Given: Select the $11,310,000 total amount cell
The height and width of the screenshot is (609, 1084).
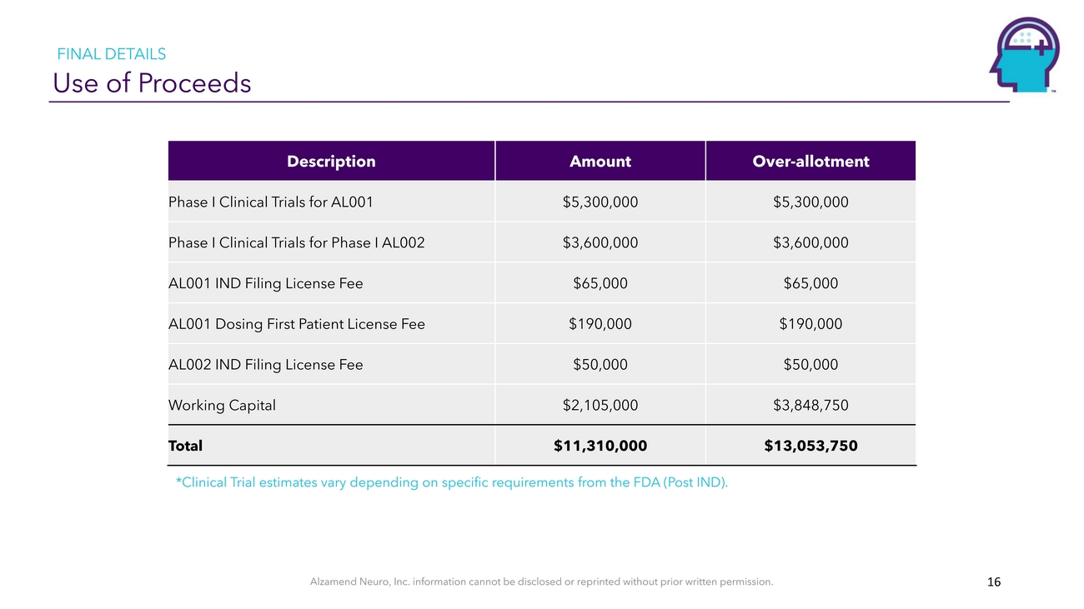Looking at the screenshot, I should click(600, 446).
